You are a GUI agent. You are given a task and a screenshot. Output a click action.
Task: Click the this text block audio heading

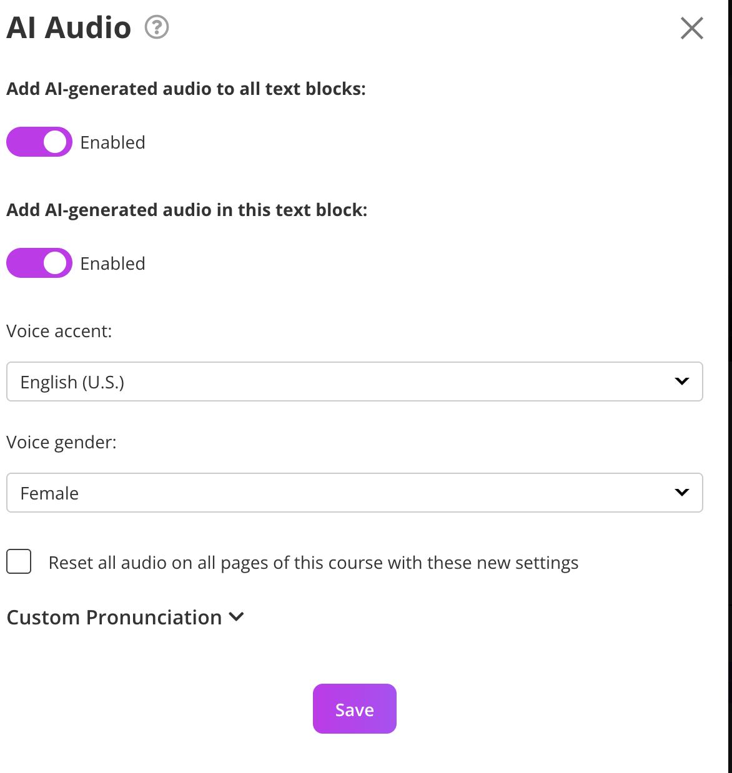[187, 210]
